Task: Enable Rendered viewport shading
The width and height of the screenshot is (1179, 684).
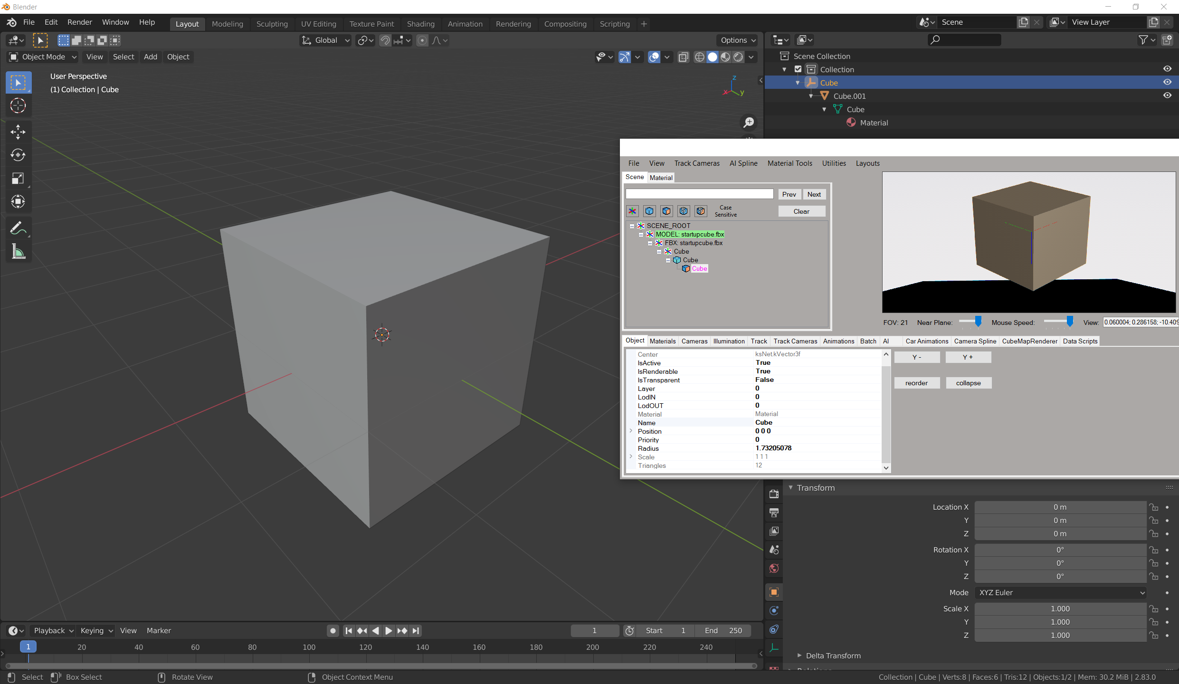Action: coord(738,57)
